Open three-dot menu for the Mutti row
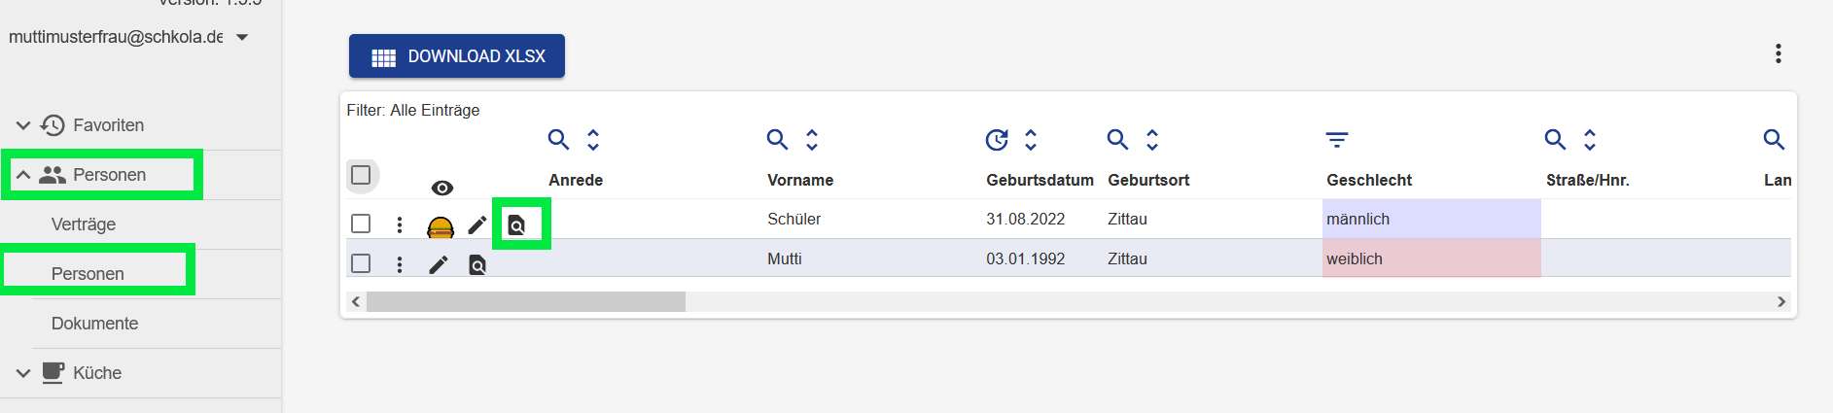 [400, 264]
